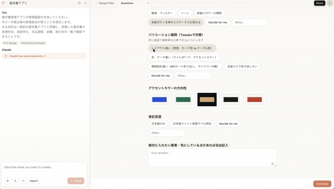Click the attach file paperclip icon
Image resolution: width=334 pixels, height=189 pixels.
pos(15,181)
